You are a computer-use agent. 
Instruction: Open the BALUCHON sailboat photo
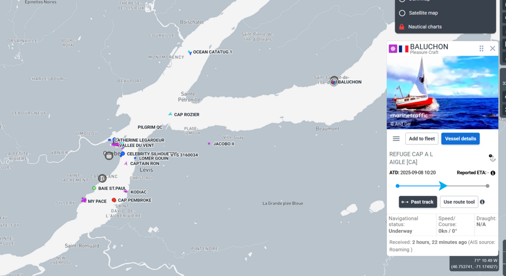coord(442,92)
